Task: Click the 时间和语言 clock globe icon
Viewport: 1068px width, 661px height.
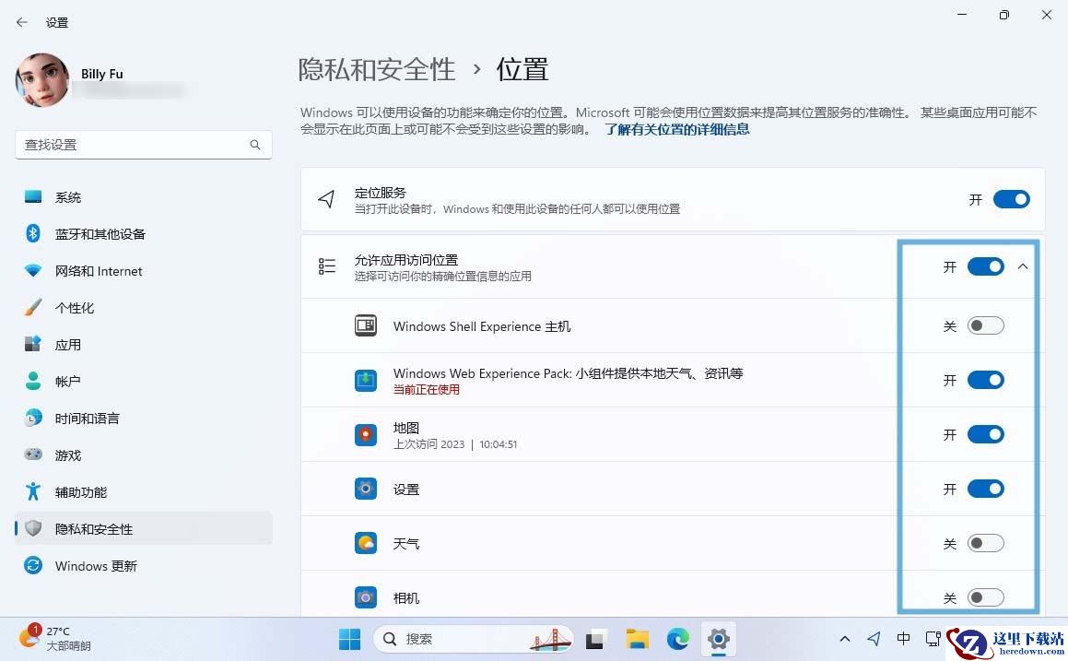Action: coord(32,418)
